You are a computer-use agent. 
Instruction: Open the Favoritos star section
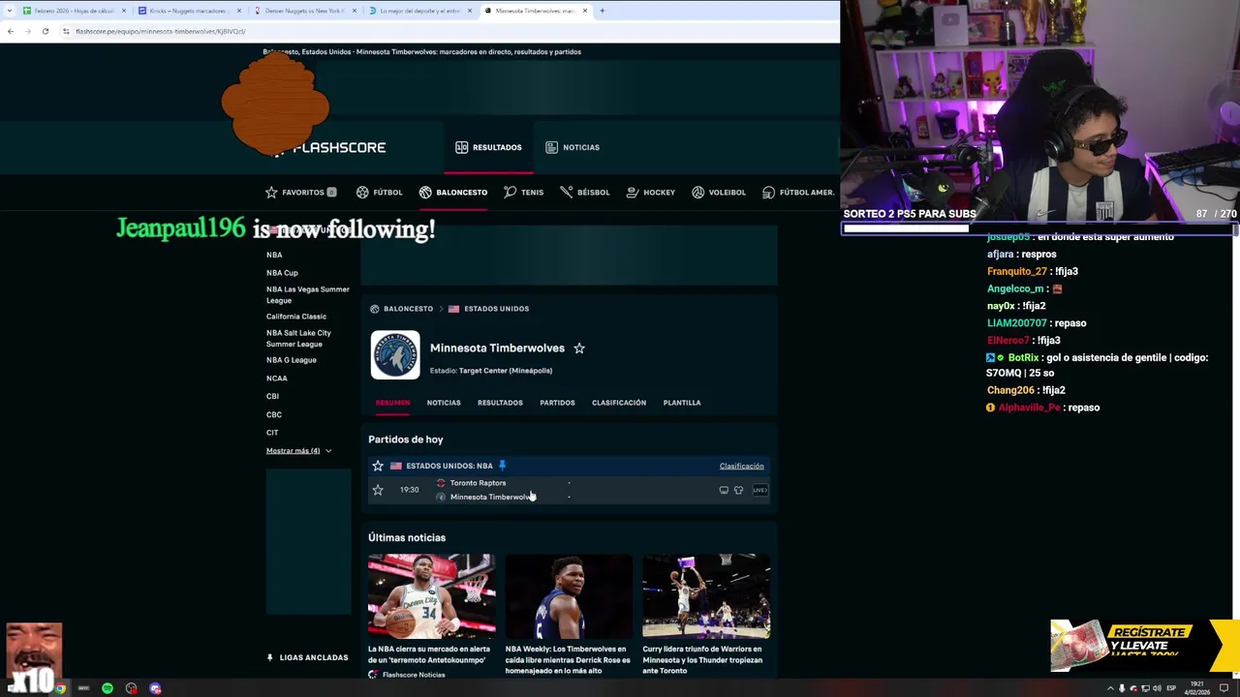[301, 192]
